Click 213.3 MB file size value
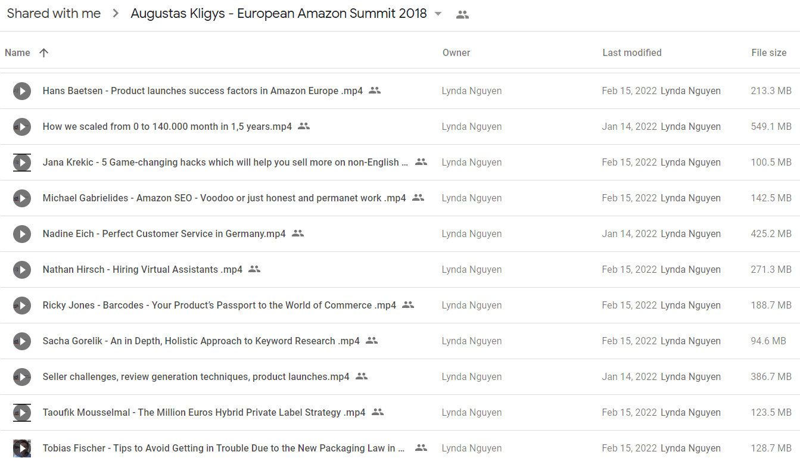 tap(771, 91)
